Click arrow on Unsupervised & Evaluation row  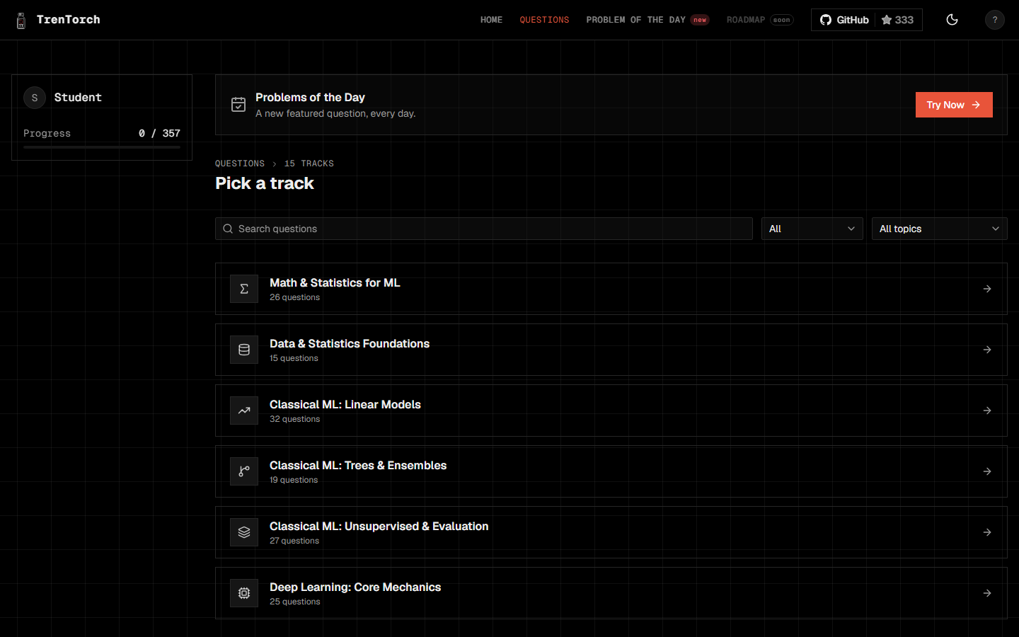click(x=987, y=532)
